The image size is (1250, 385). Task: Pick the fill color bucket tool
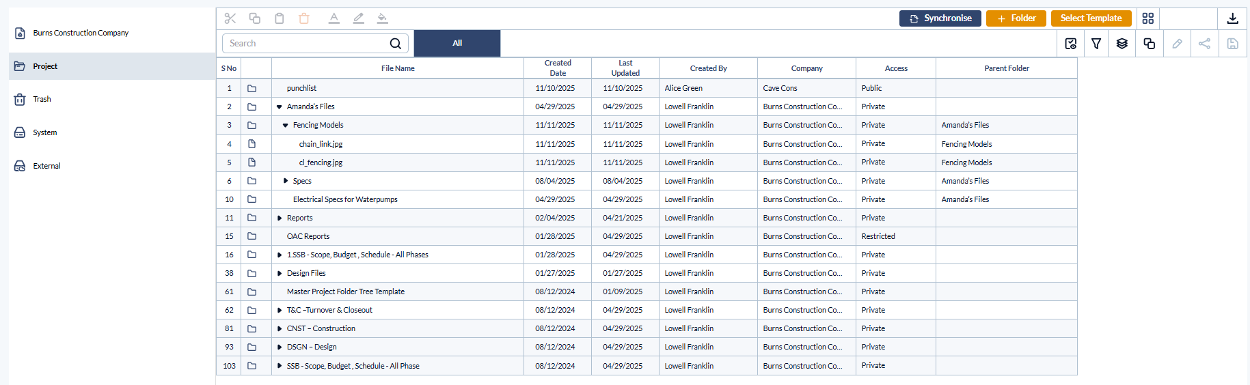click(383, 18)
